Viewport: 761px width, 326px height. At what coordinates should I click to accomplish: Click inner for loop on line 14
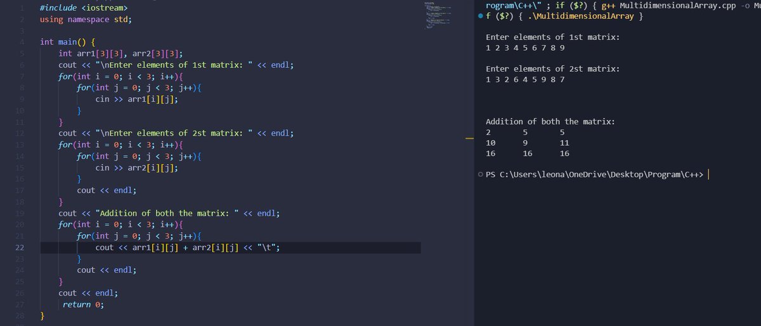pyautogui.click(x=139, y=156)
